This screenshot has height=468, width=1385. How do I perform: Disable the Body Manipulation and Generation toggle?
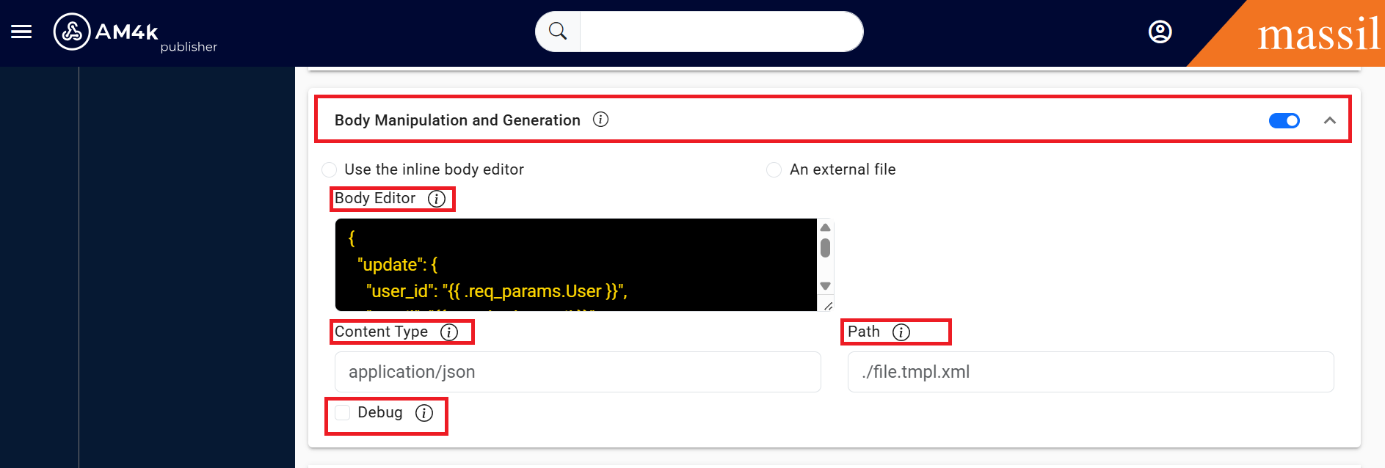[1284, 120]
